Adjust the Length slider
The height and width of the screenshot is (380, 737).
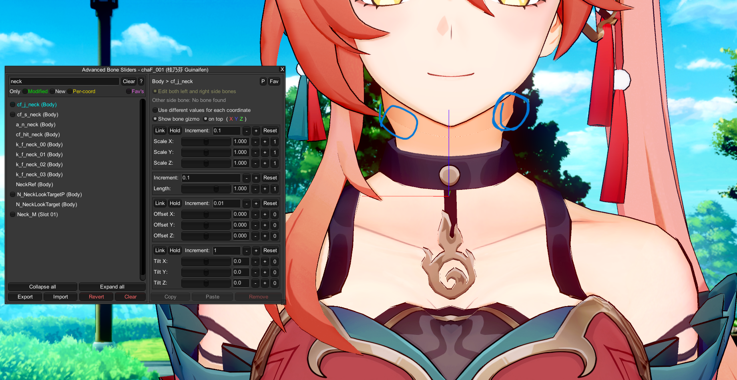click(x=206, y=189)
